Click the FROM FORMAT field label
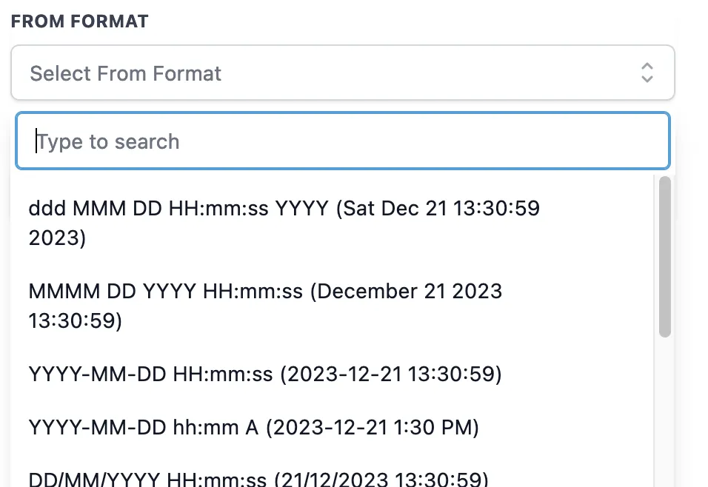The width and height of the screenshot is (708, 487). point(79,21)
